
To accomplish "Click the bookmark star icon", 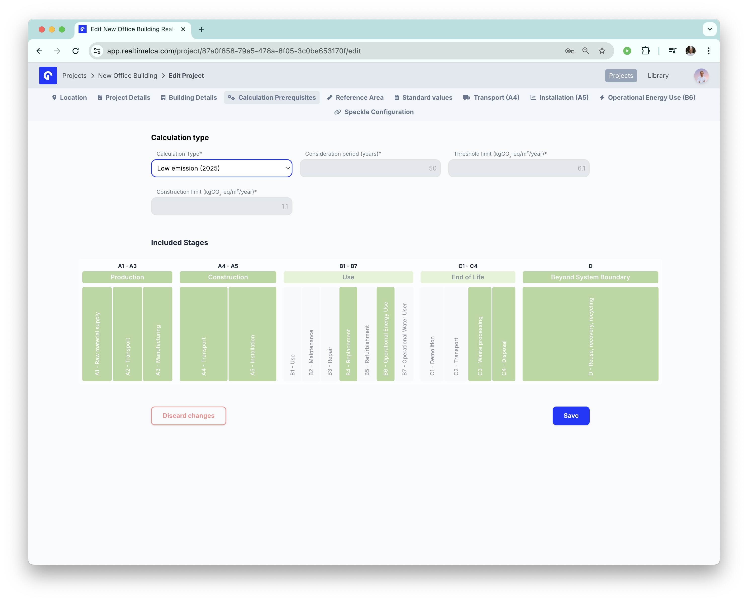I will (602, 51).
